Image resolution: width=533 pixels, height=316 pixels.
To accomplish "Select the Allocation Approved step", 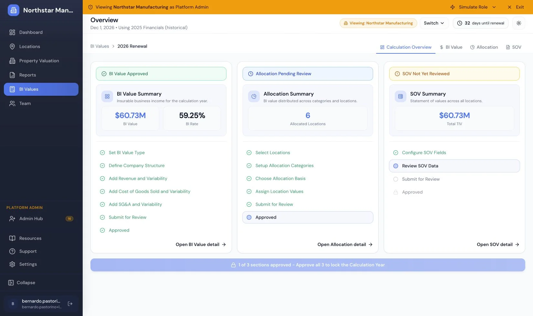I will tap(308, 217).
